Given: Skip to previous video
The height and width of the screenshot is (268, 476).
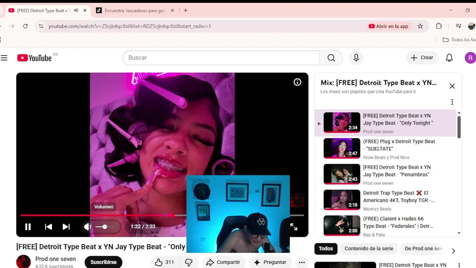Looking at the screenshot, I should point(48,227).
